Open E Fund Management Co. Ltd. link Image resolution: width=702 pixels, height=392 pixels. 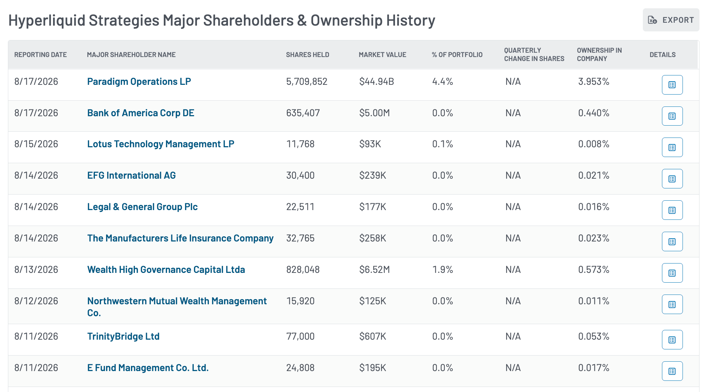[x=148, y=368]
